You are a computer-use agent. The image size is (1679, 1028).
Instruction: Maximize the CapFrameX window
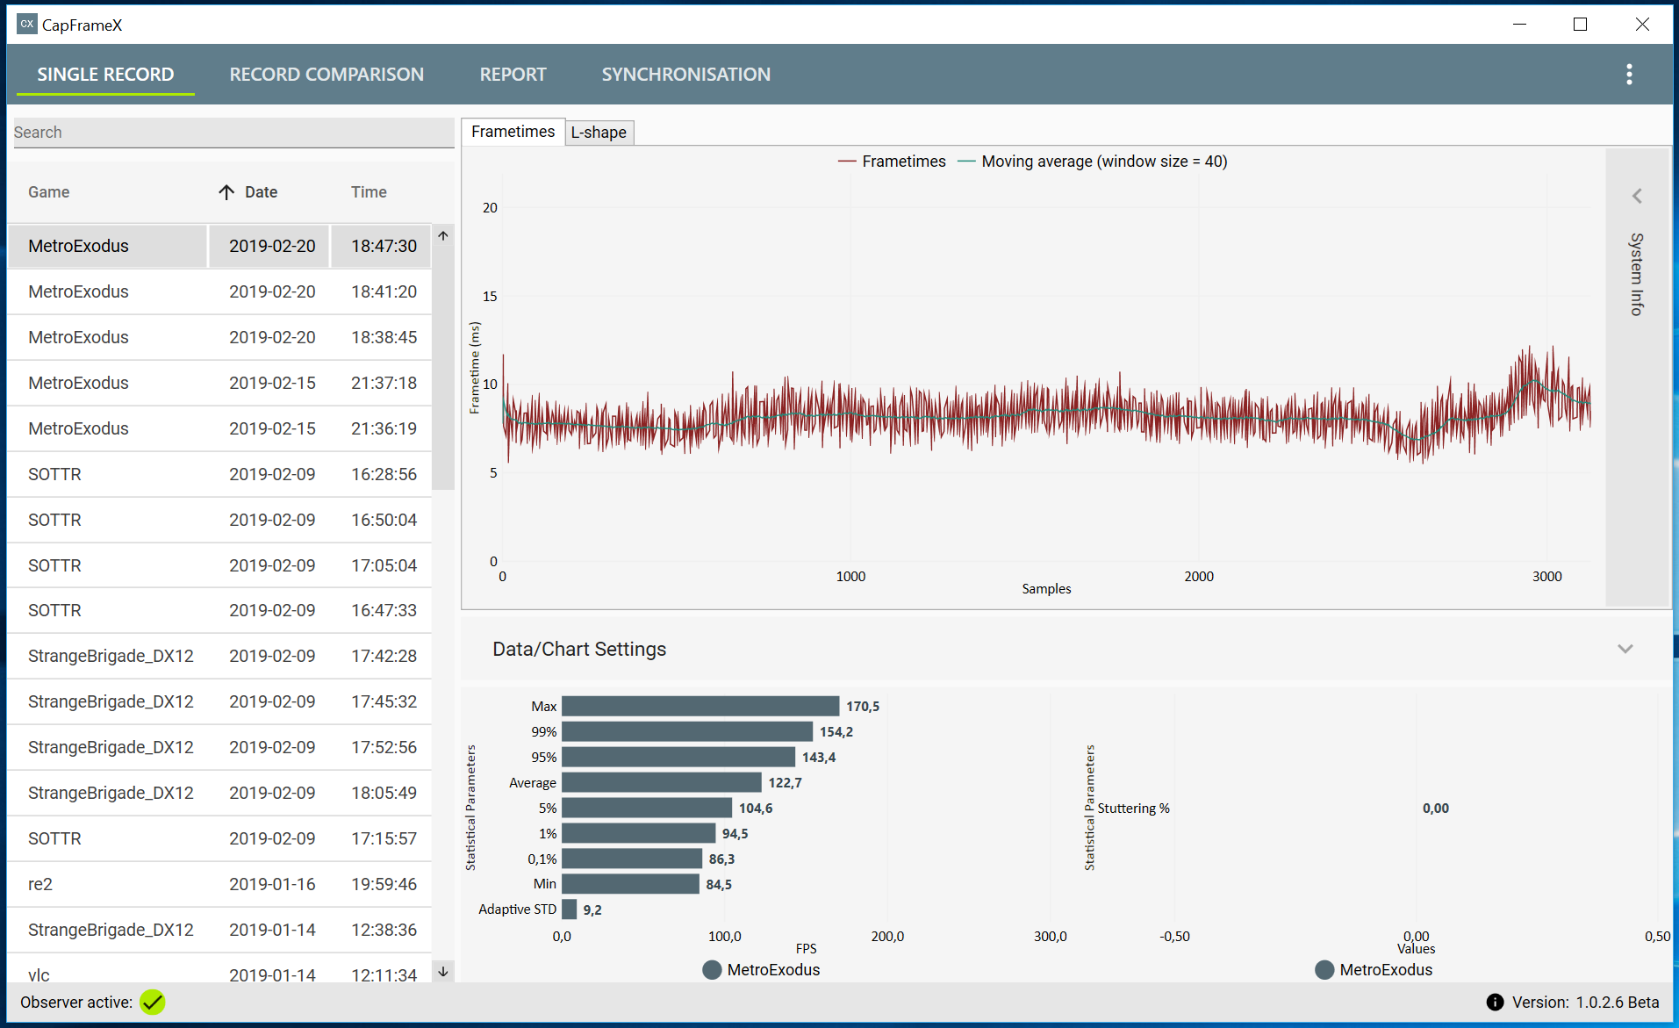tap(1581, 25)
